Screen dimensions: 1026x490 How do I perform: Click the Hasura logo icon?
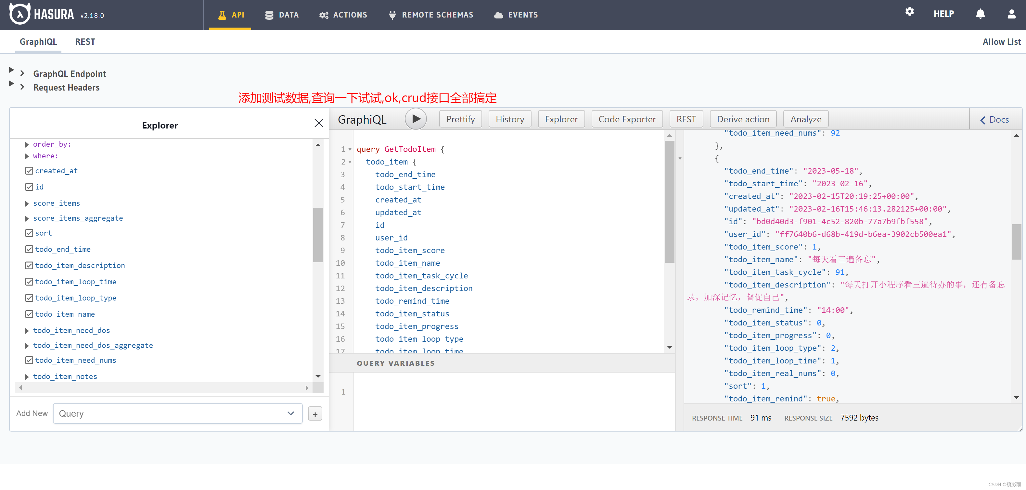click(19, 14)
